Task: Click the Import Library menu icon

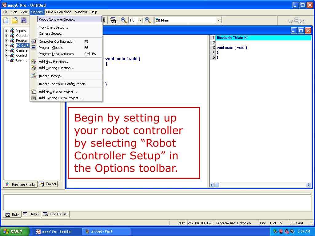Action: click(x=34, y=76)
